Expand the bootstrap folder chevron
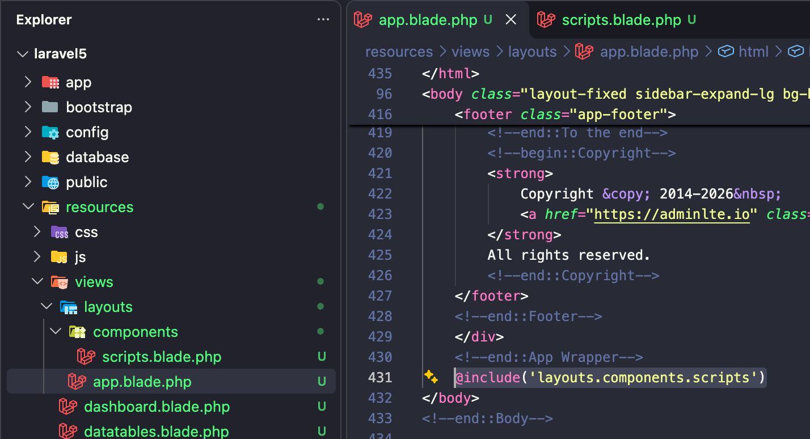The image size is (810, 439). (x=28, y=107)
